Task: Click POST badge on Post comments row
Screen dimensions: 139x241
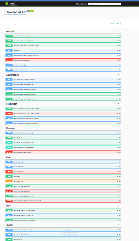Action: (x=9, y=196)
